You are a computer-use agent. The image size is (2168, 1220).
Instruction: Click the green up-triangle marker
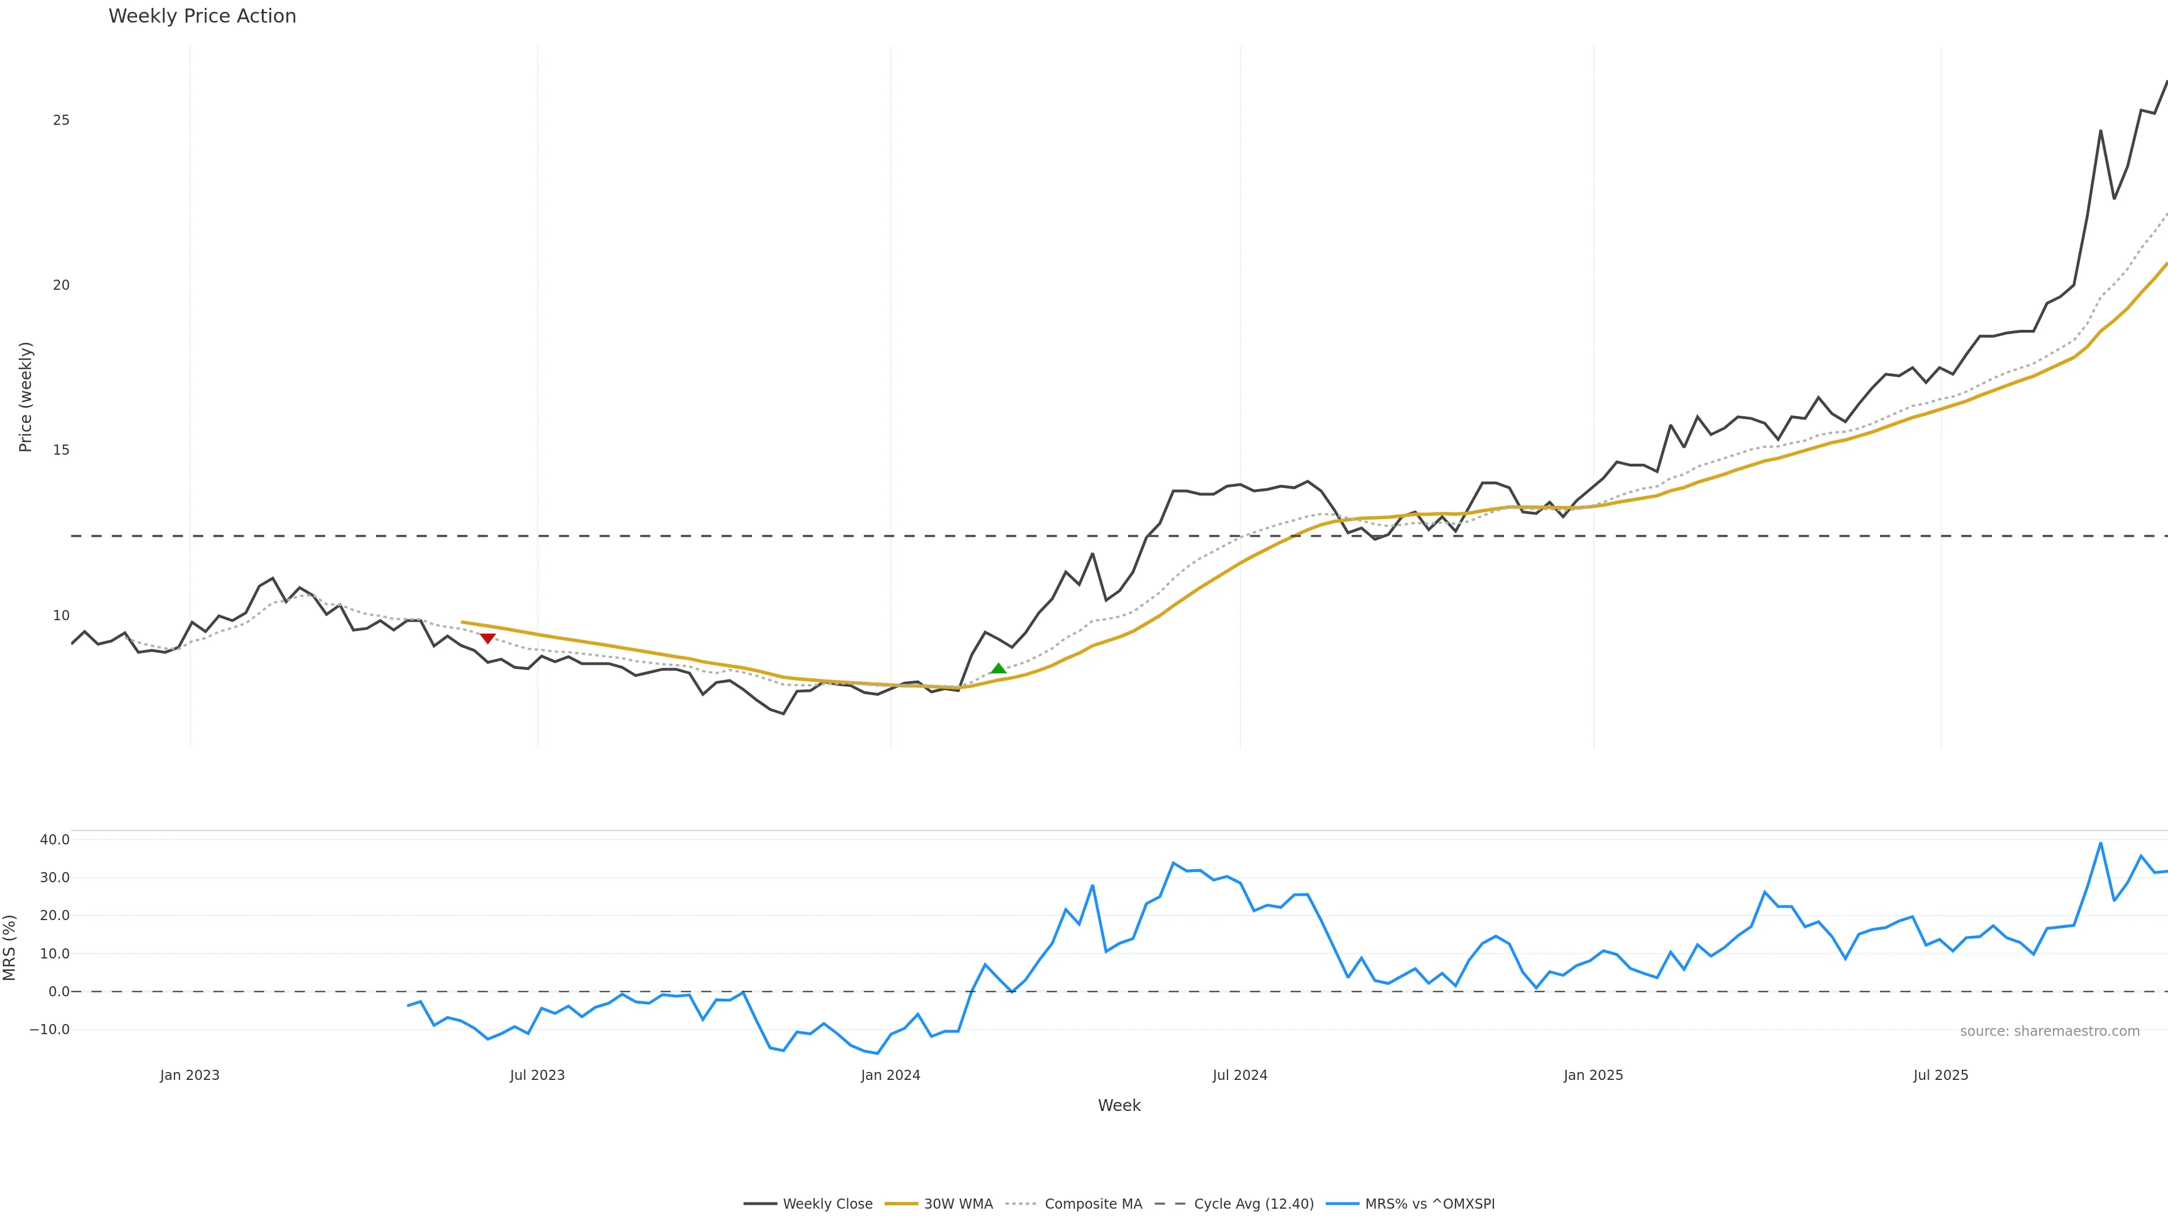click(998, 669)
